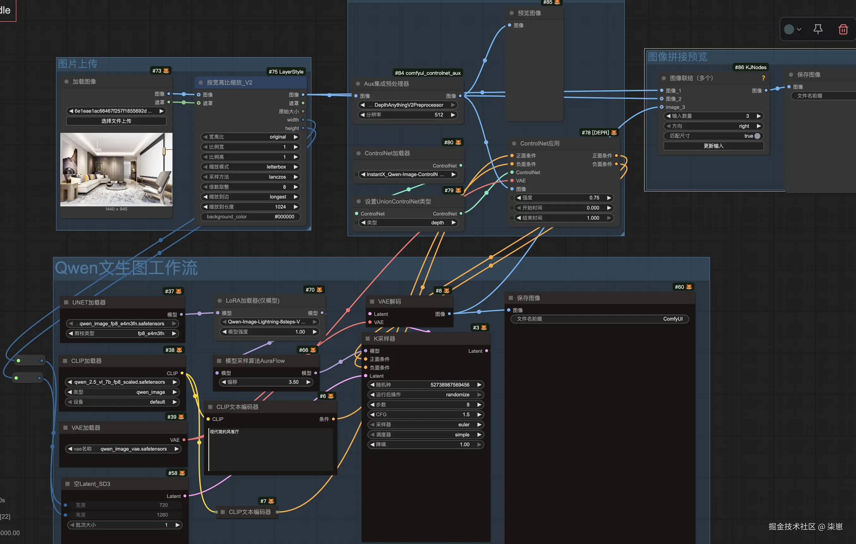The image size is (856, 544).
Task: Click the trash delete icon
Action: click(843, 29)
